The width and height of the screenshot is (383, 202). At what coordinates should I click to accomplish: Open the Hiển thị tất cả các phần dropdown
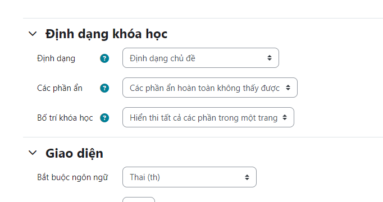pos(208,117)
